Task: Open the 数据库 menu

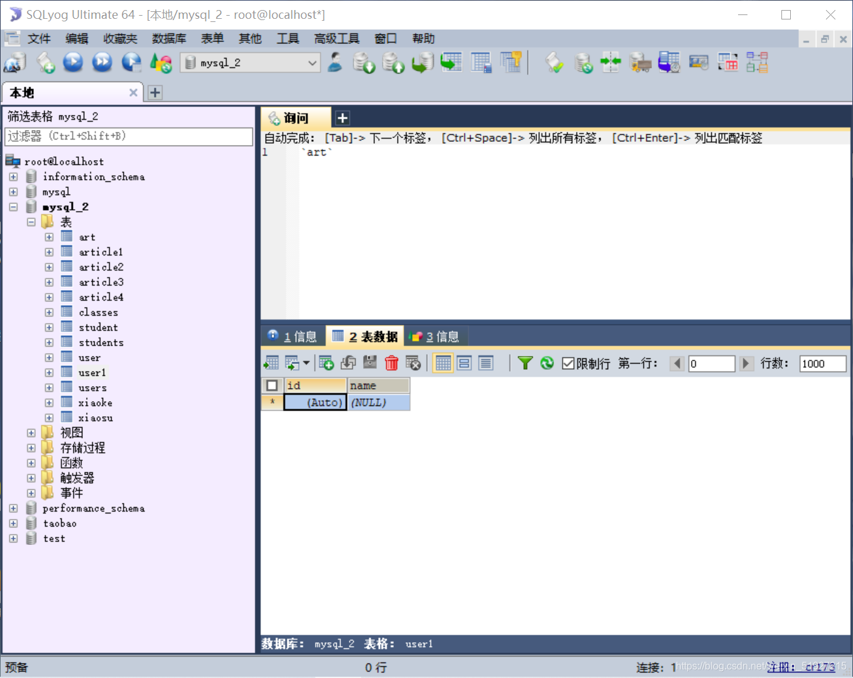Action: [169, 39]
